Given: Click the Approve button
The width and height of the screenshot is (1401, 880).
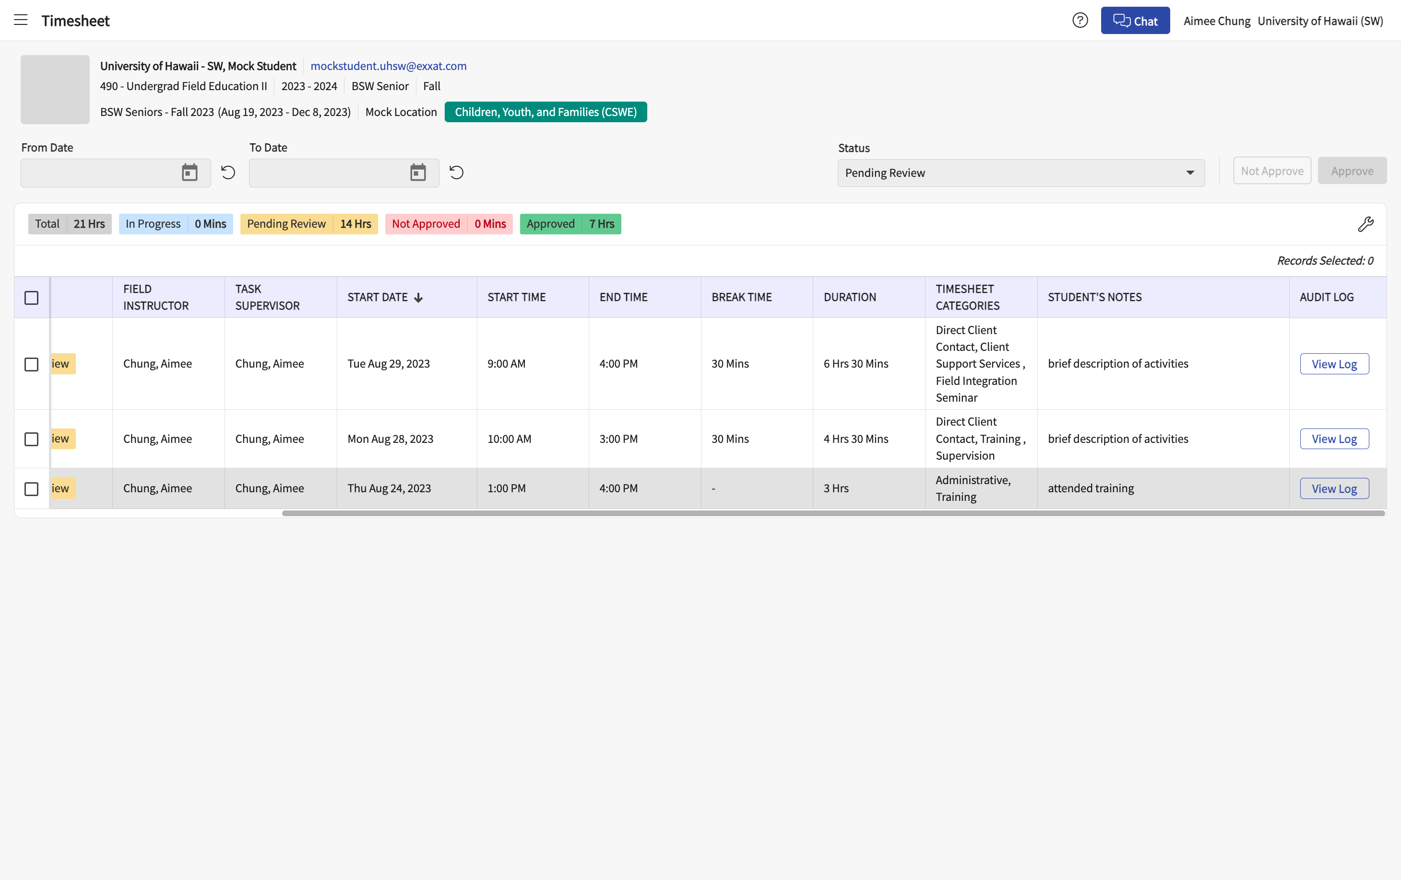Looking at the screenshot, I should [x=1352, y=171].
